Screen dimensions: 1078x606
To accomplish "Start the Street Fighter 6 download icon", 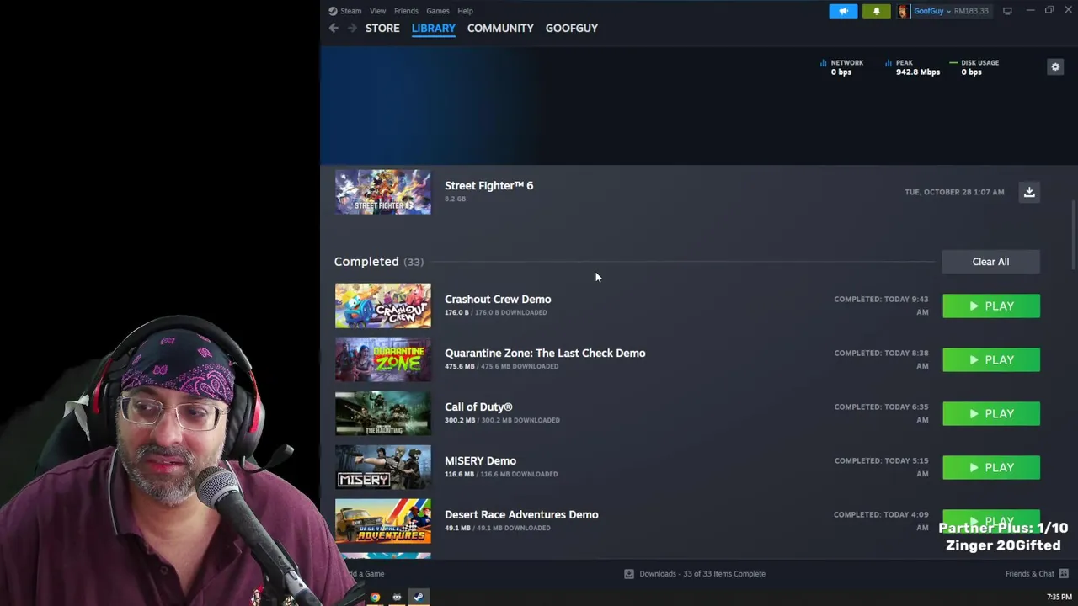I will (1028, 192).
